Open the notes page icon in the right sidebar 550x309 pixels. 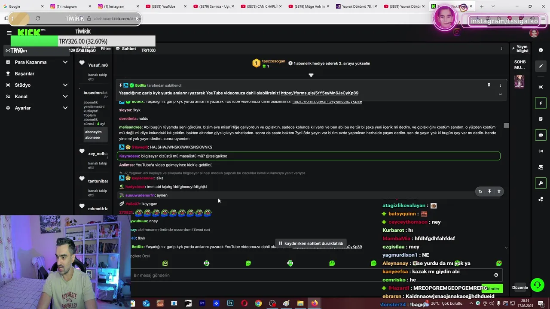pyautogui.click(x=541, y=119)
